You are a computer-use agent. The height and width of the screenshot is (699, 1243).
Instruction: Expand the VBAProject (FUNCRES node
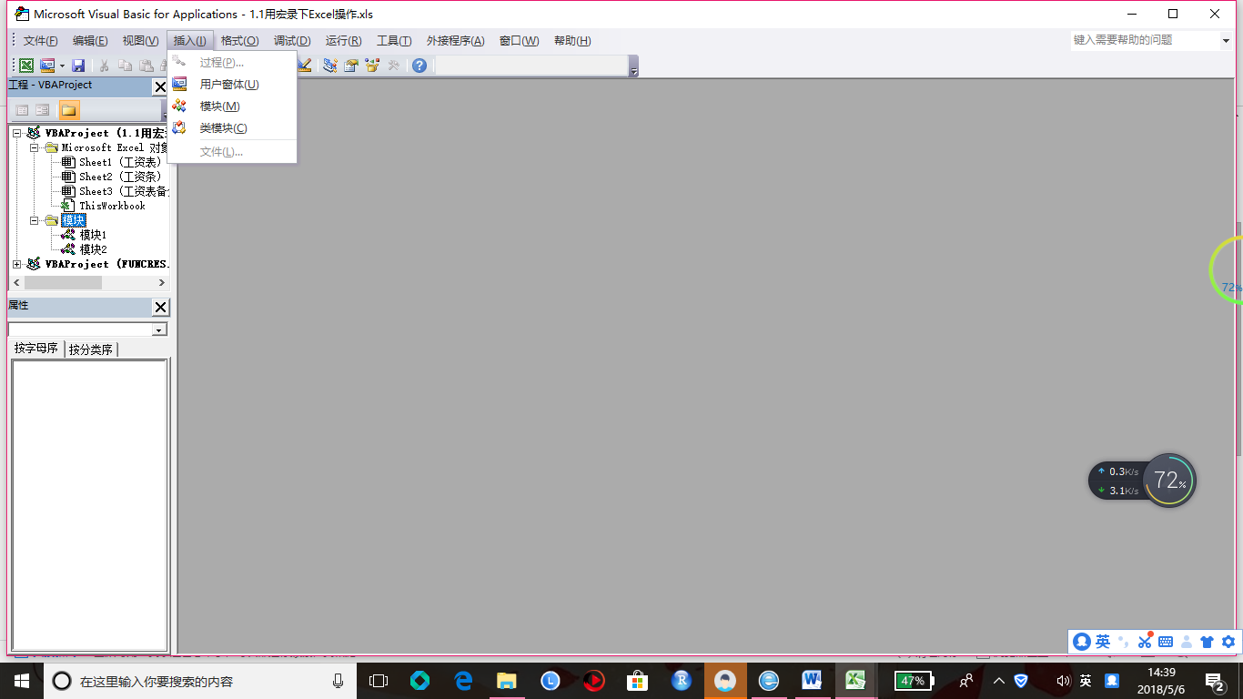pos(17,264)
